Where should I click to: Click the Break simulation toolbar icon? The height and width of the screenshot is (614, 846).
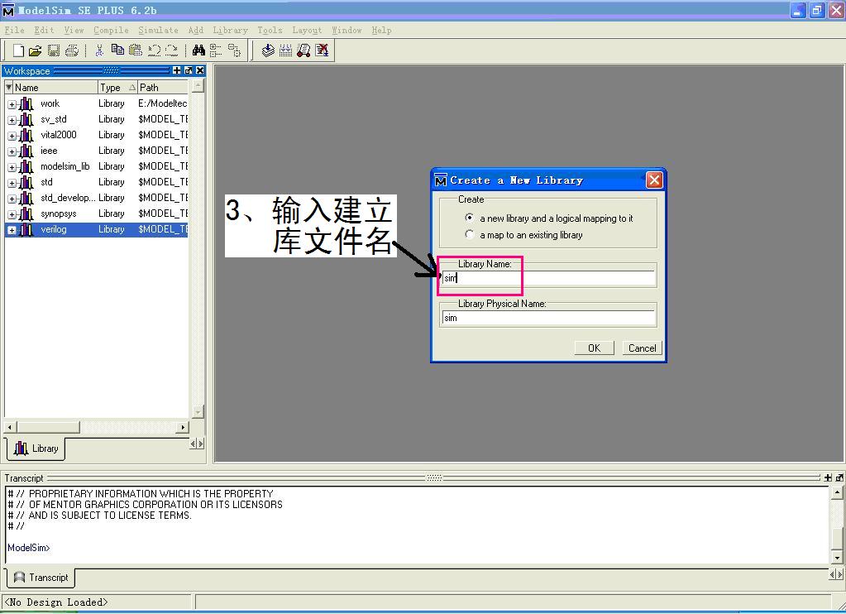(x=322, y=50)
